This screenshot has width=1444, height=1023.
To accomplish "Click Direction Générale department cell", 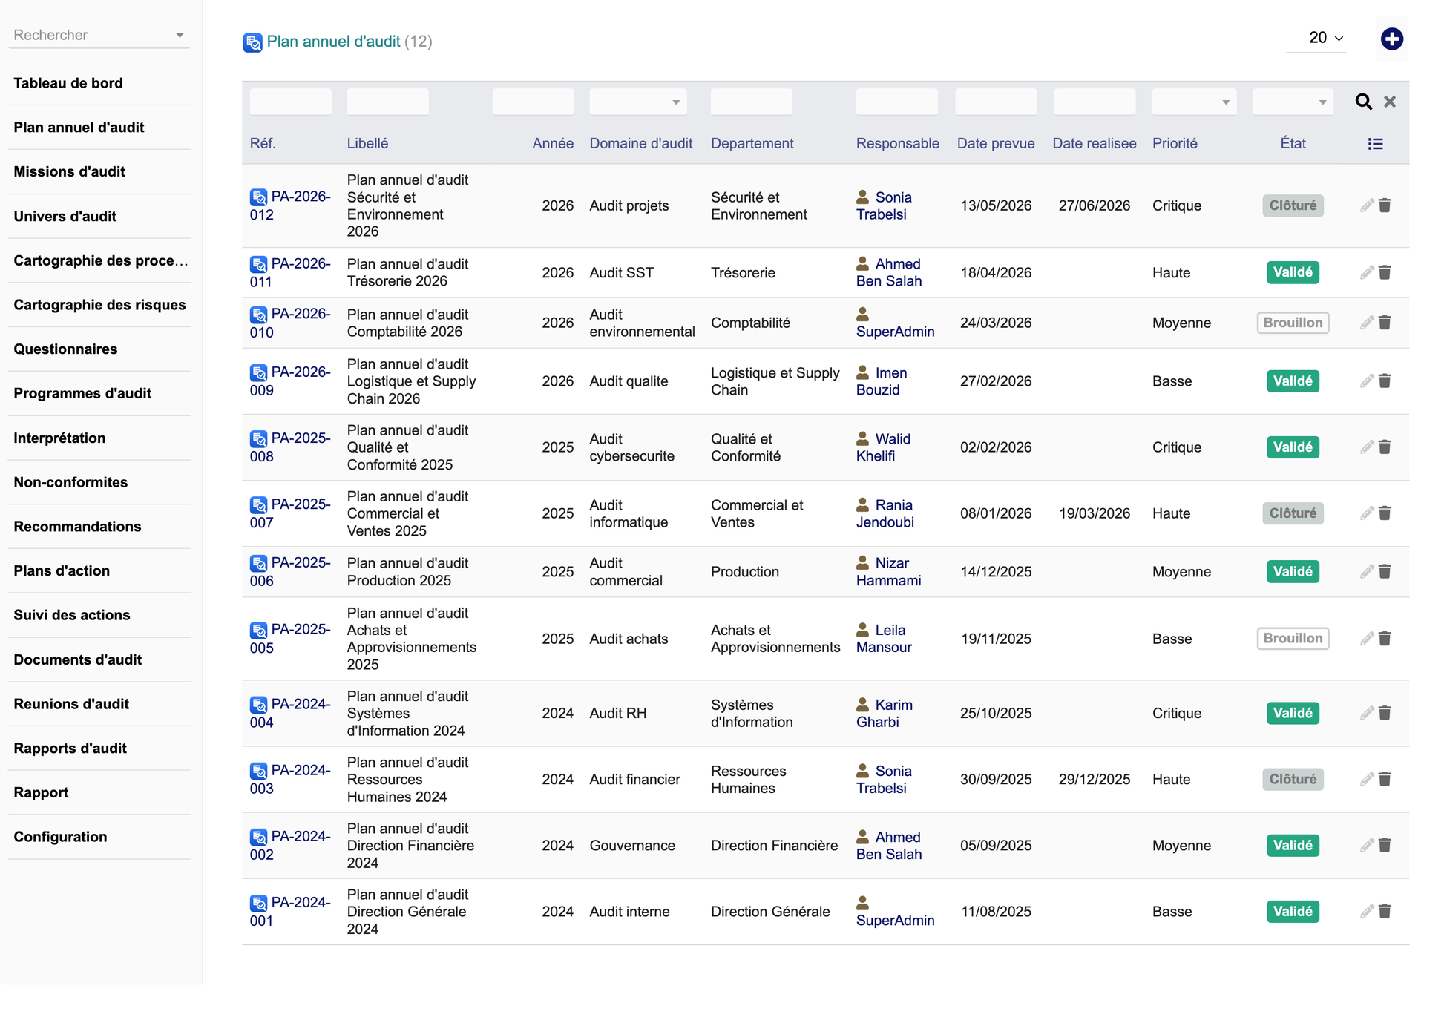I will 770,912.
